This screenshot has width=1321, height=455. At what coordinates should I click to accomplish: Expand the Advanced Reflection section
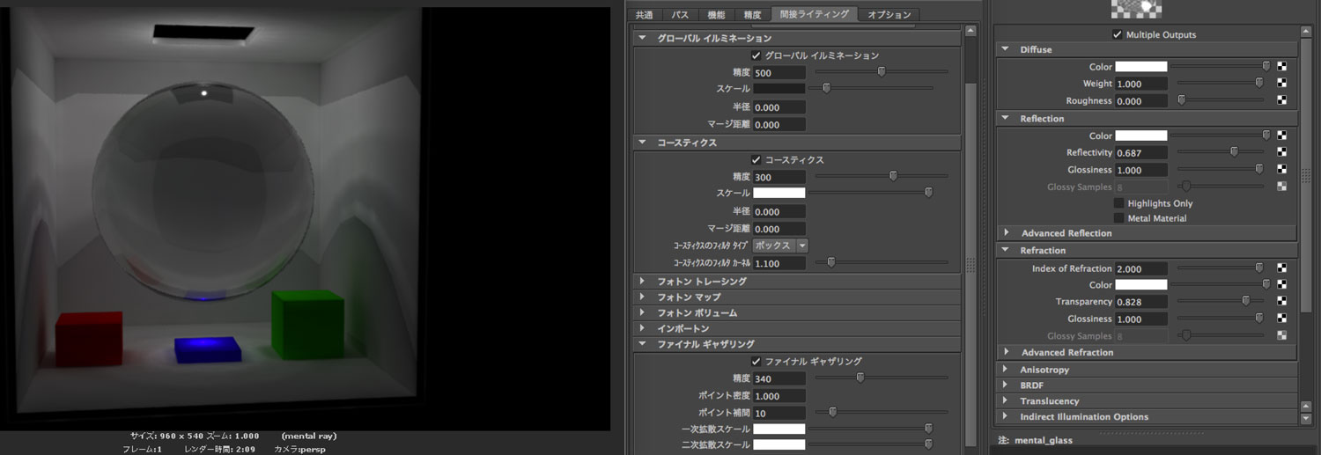(x=1006, y=233)
